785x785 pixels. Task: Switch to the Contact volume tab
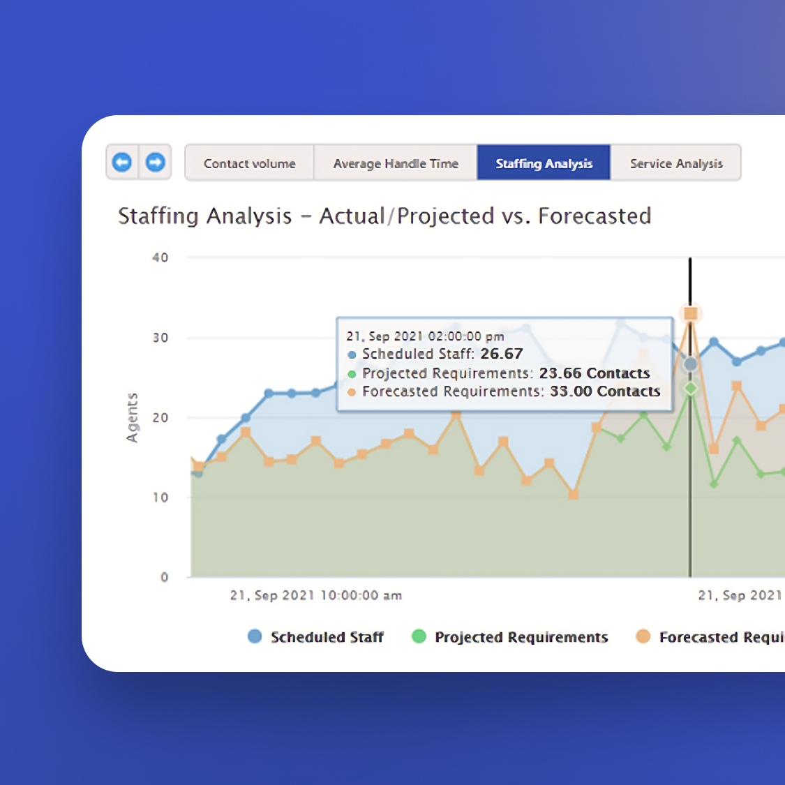tap(249, 163)
